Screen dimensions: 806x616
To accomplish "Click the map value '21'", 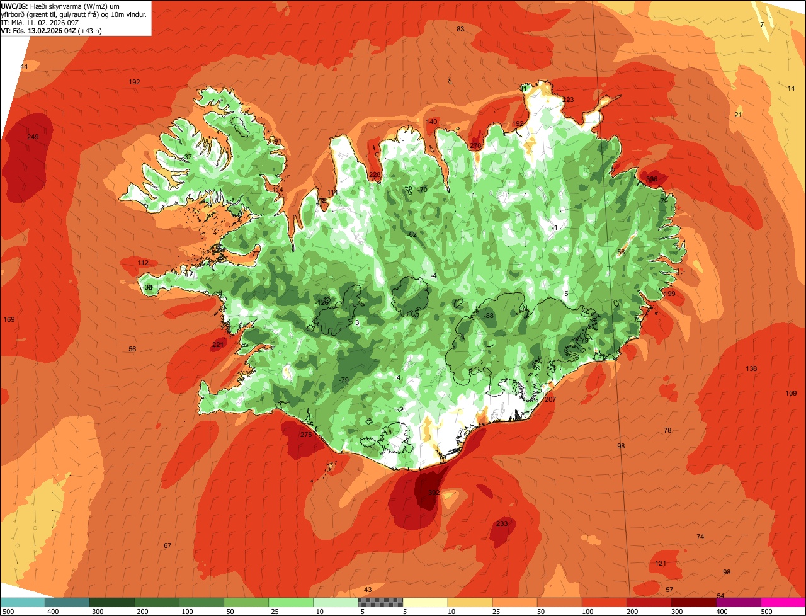I will coord(738,115).
